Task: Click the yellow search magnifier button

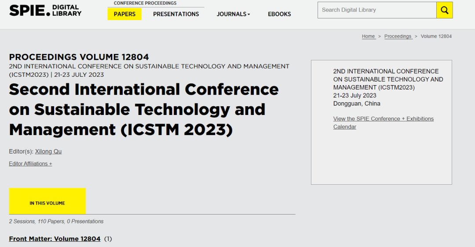Action: [444, 10]
